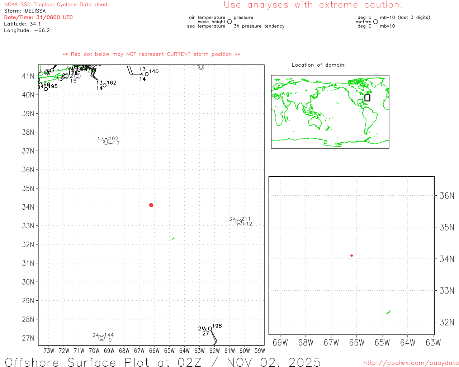
Task: Select buoy station with pressure 144 near 27N
Action: [x=101, y=338]
